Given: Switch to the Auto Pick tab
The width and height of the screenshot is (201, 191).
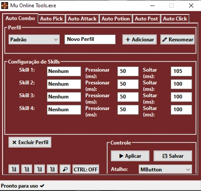Looking at the screenshot, I should click(52, 19).
